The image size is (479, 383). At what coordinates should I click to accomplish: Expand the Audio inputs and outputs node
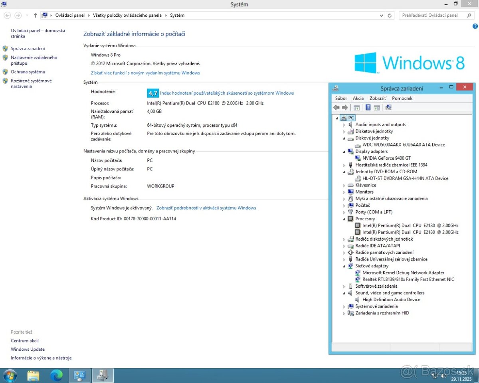[344, 125]
